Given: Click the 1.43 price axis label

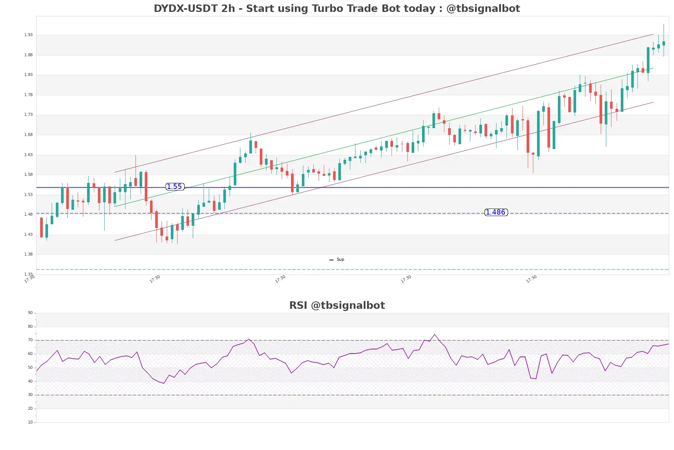Looking at the screenshot, I should tap(28, 235).
